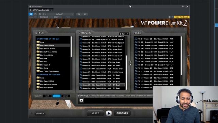Click the sidechain input arrow icon
This screenshot has width=218, height=123.
click(x=79, y=14)
